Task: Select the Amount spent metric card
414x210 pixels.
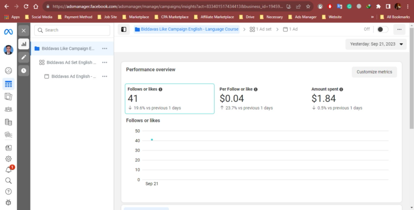Action: (353, 99)
